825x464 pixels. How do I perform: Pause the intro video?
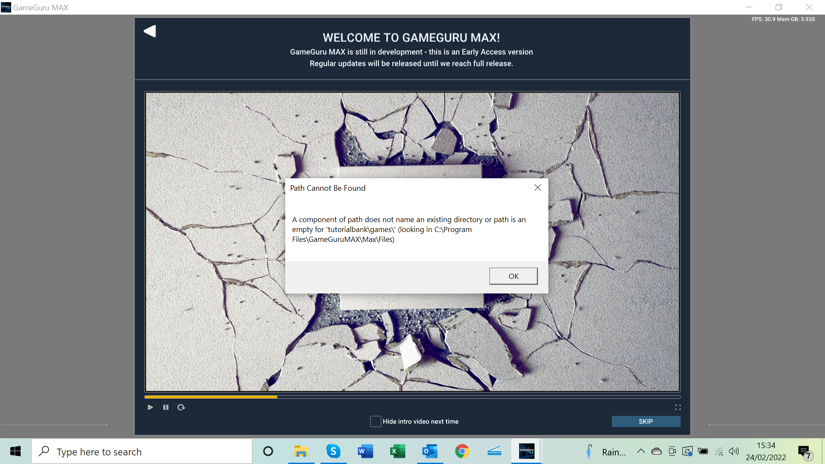pos(165,407)
